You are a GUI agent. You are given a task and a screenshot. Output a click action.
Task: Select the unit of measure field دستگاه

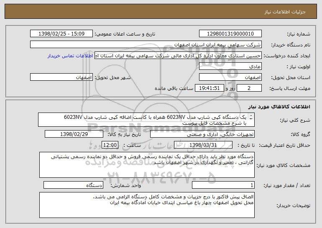tap(73, 185)
